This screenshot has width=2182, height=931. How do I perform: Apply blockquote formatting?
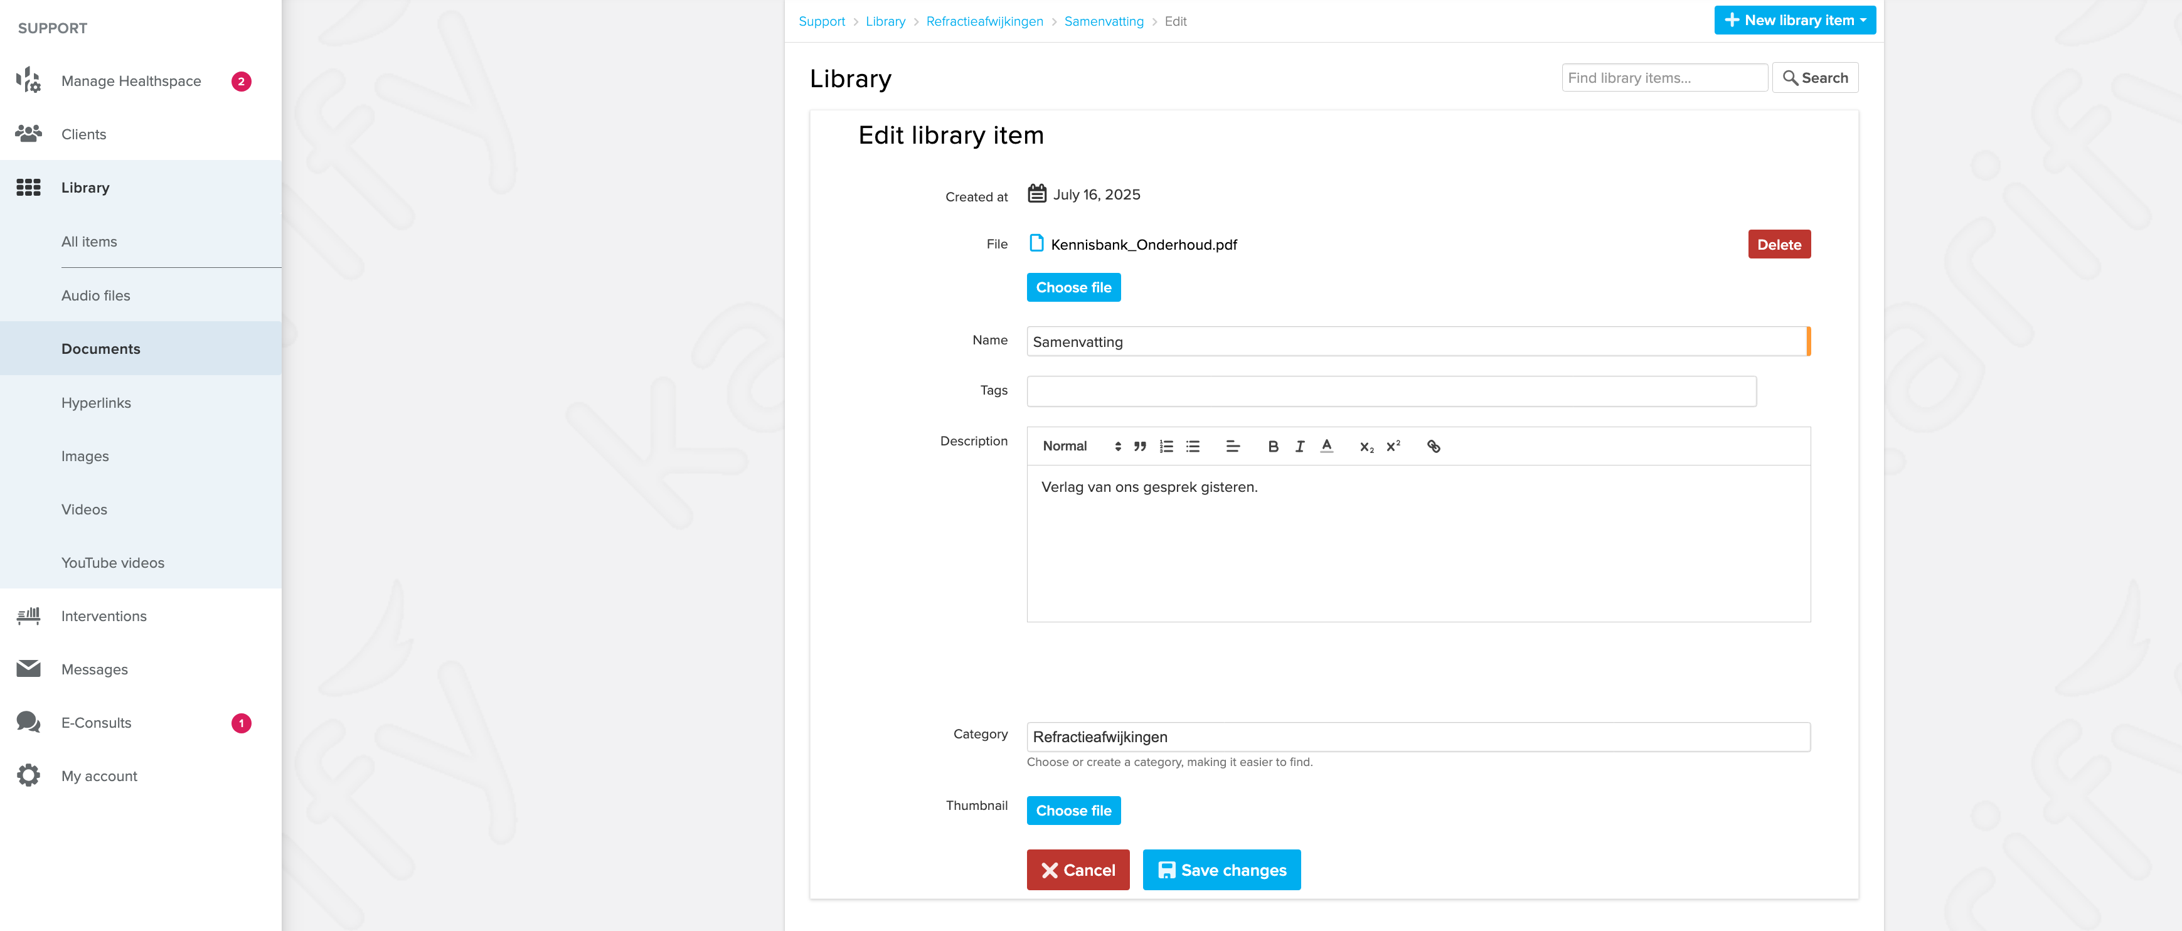point(1140,447)
